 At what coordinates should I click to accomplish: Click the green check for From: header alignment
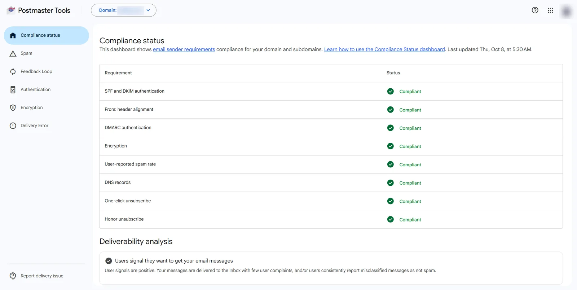[390, 110]
